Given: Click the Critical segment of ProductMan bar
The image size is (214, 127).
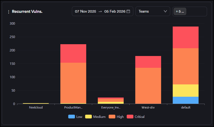Looking at the screenshot, I should tap(73, 53).
